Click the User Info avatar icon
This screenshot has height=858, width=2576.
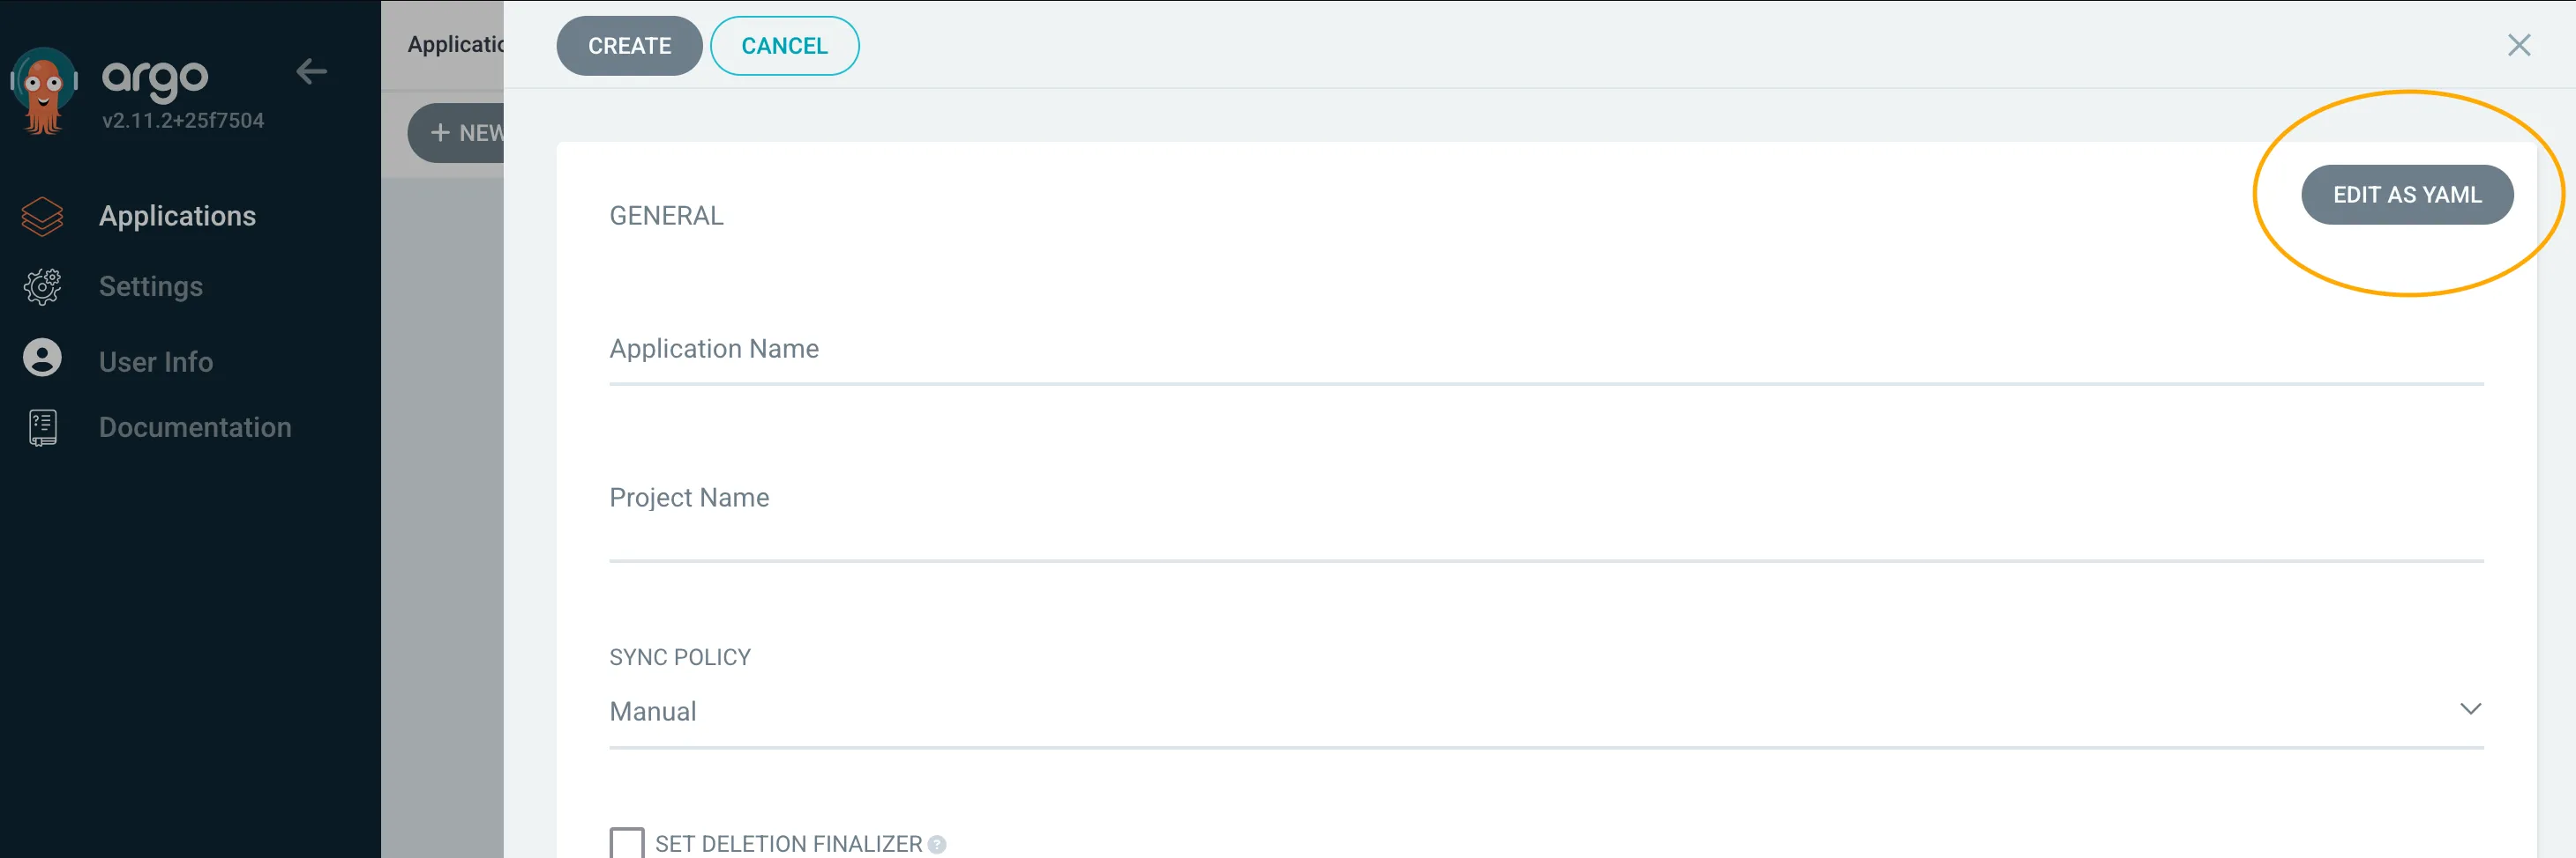[x=42, y=359]
